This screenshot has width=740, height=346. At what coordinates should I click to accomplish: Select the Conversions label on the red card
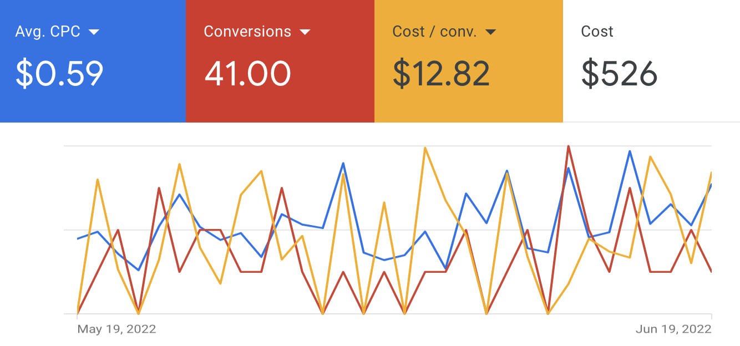click(x=247, y=32)
